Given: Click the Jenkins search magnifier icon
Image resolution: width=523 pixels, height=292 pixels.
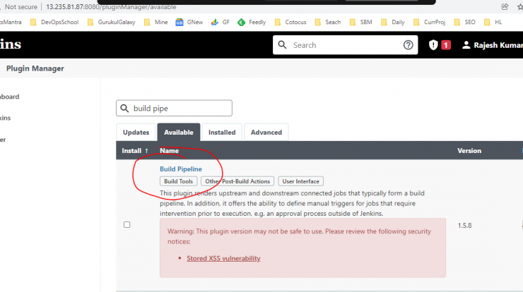Looking at the screenshot, I should [282, 45].
